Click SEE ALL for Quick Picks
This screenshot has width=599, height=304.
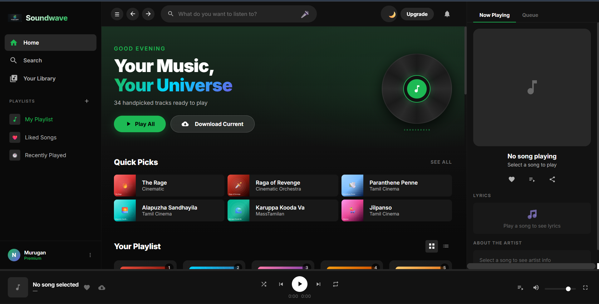tap(441, 162)
